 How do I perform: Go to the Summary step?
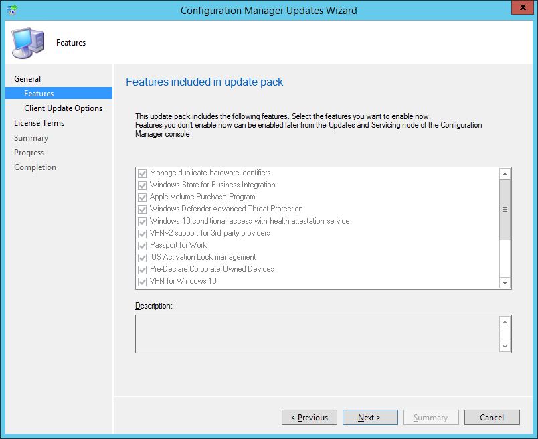tap(31, 137)
